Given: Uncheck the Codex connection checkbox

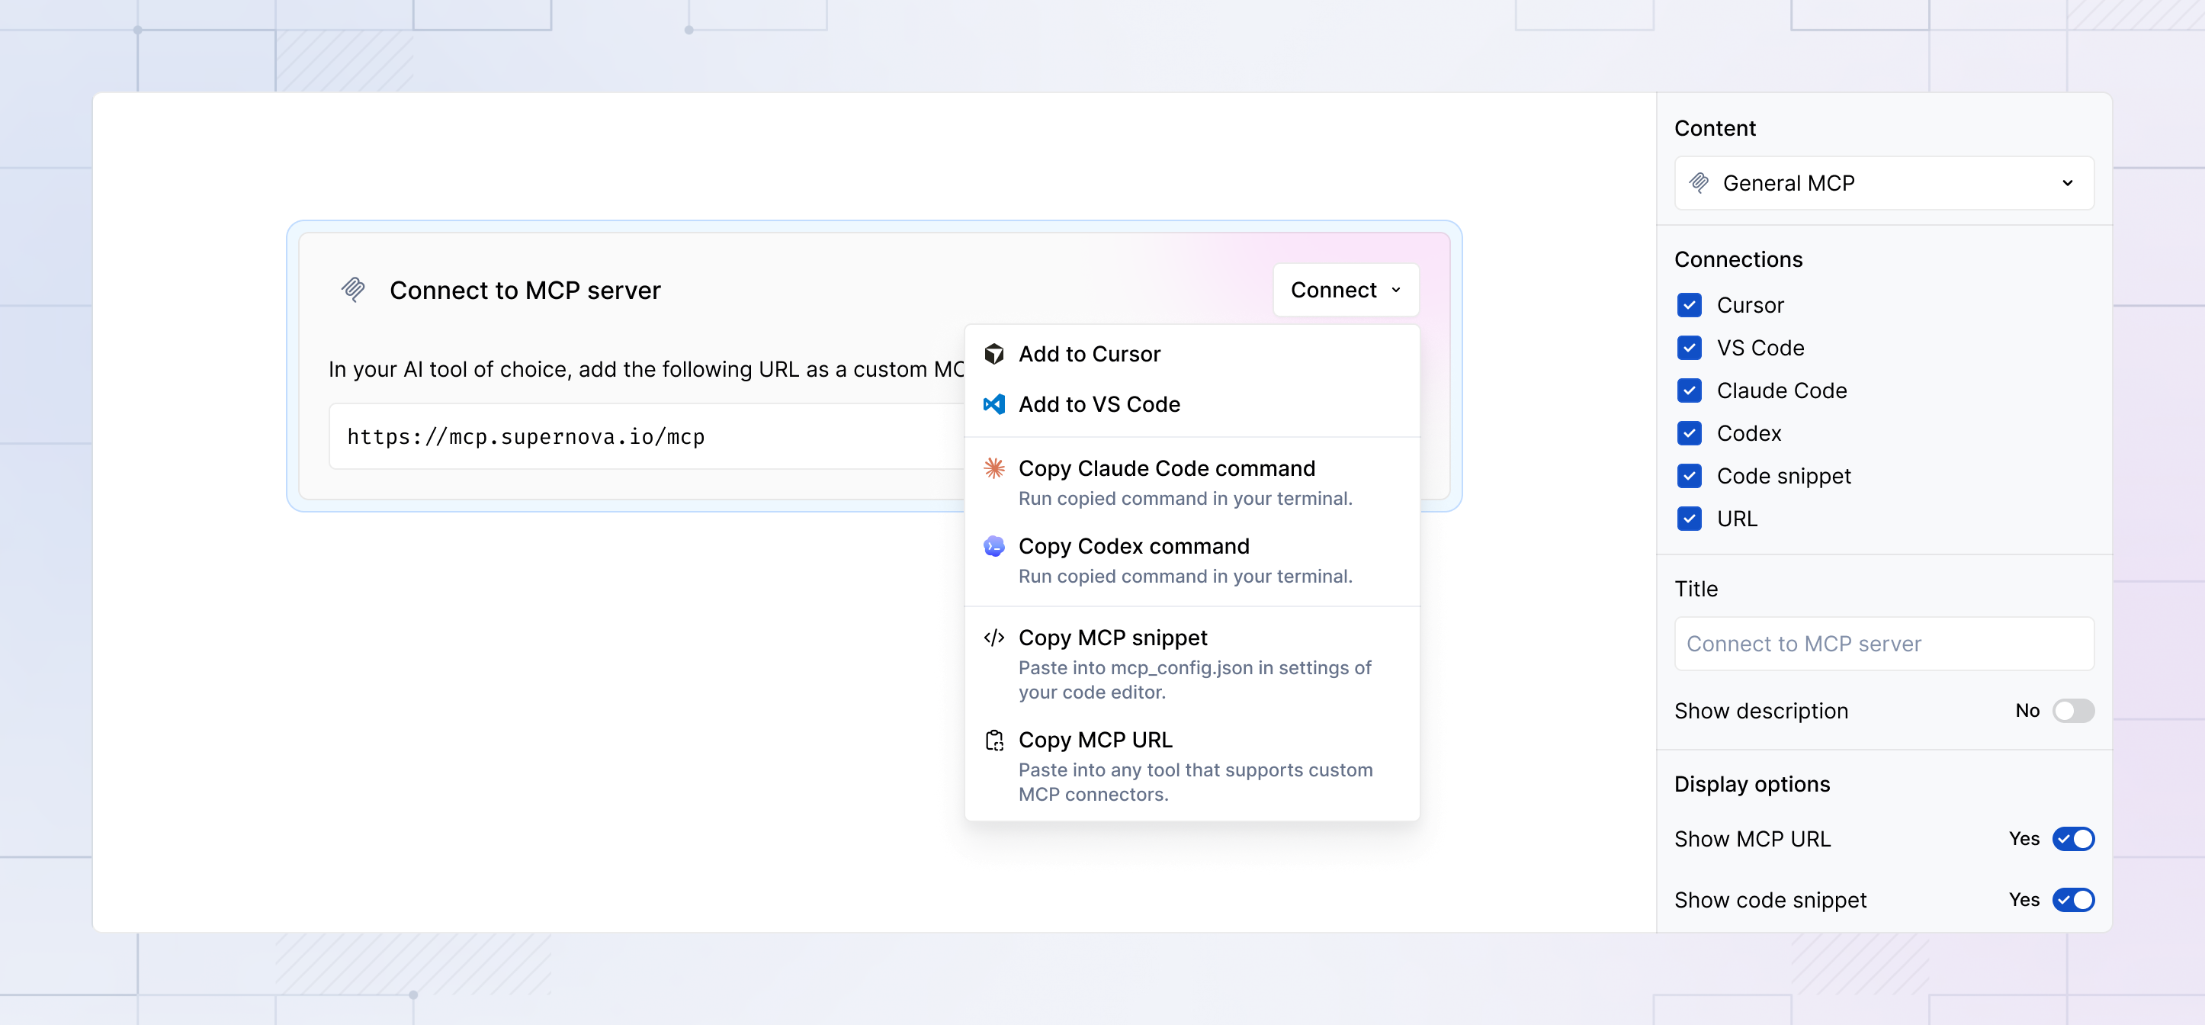Looking at the screenshot, I should click(x=1689, y=433).
